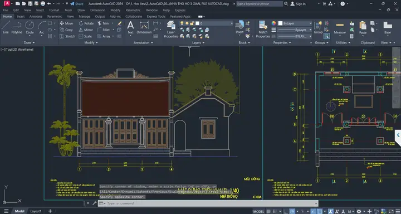Click the Plot printer icon
401x214 pixels.
pos(43,3)
